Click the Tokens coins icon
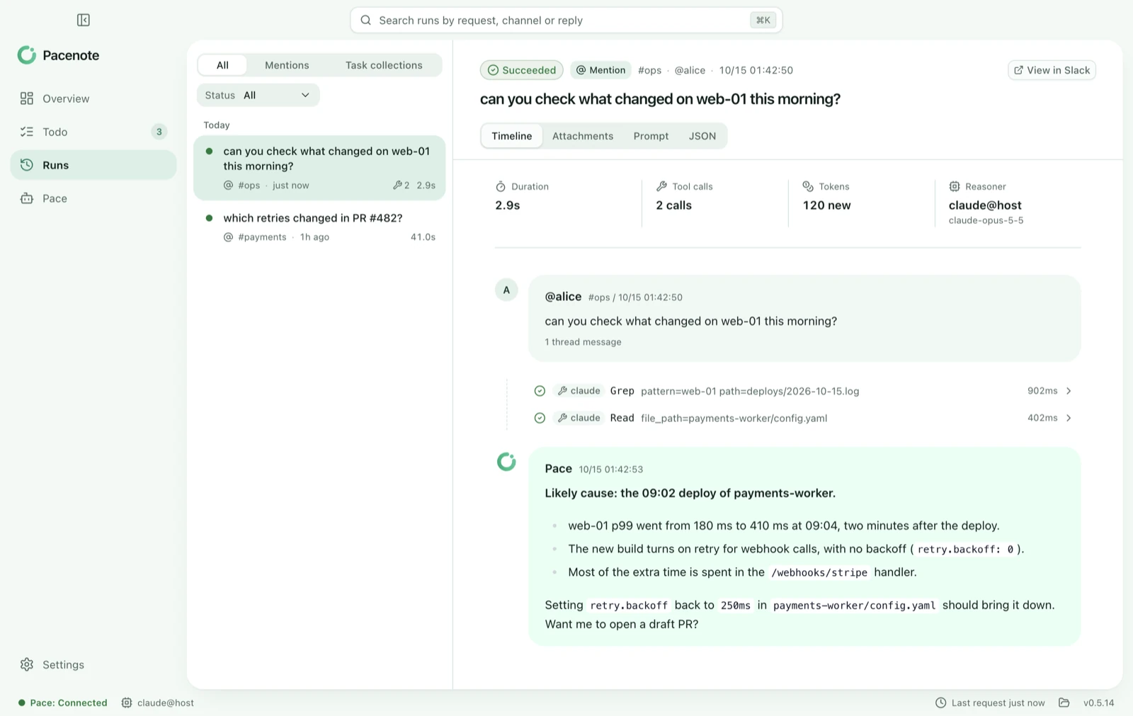The width and height of the screenshot is (1133, 716). pos(808,186)
